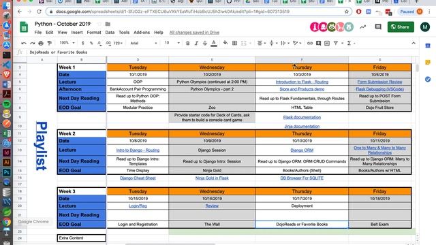
Task: Open the Keep side panel icon
Action: point(428,62)
